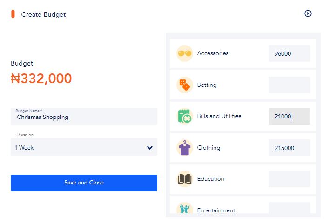
Task: Click the empty Education amount field
Action: point(289,179)
